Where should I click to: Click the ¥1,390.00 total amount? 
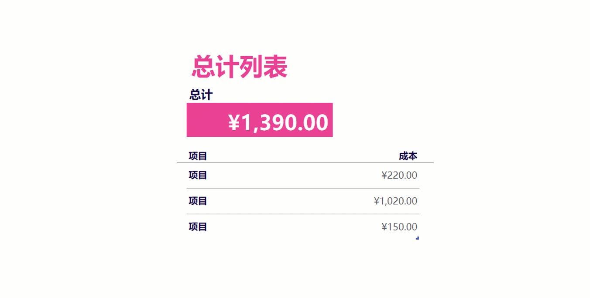(x=278, y=122)
